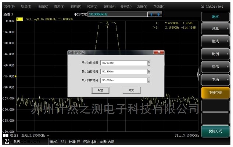Expand the 比例 softkey submenu

pos(216,54)
